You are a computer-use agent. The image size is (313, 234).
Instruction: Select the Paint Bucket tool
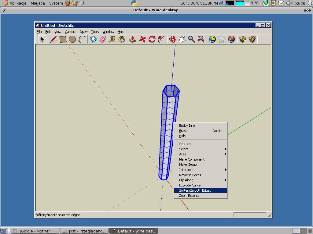coord(122,39)
